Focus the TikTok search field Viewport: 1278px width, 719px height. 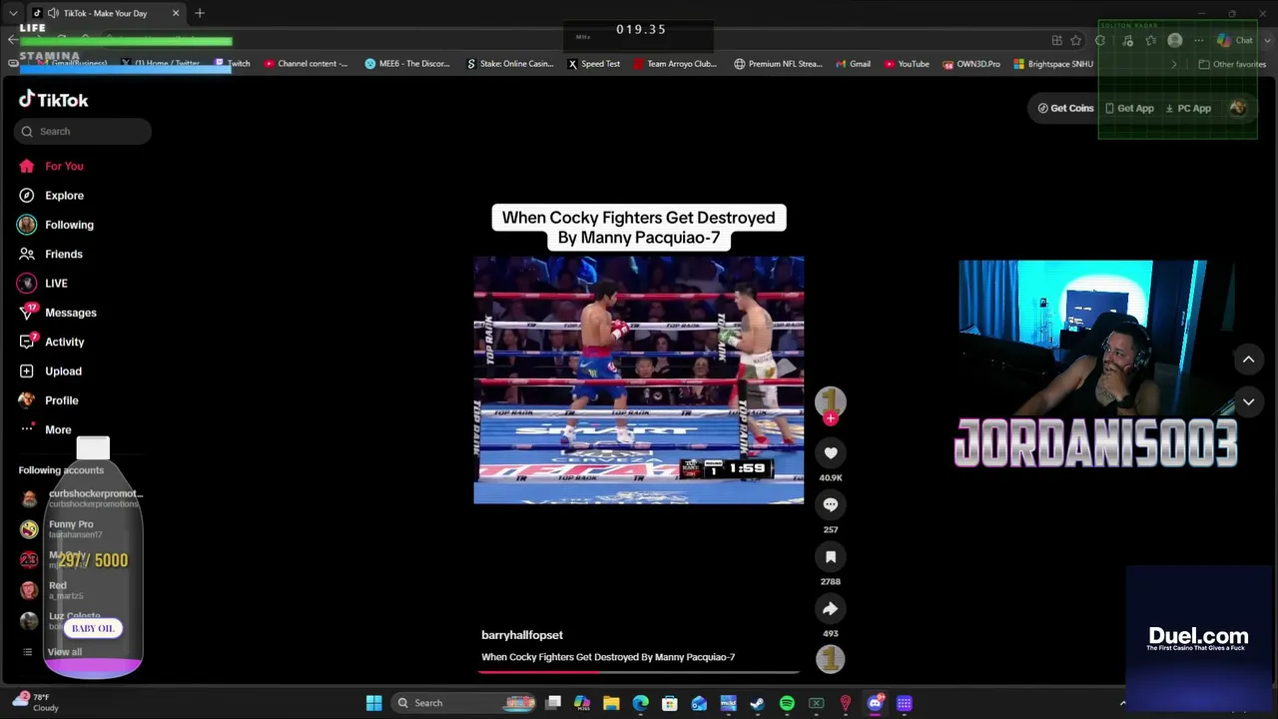(x=83, y=131)
